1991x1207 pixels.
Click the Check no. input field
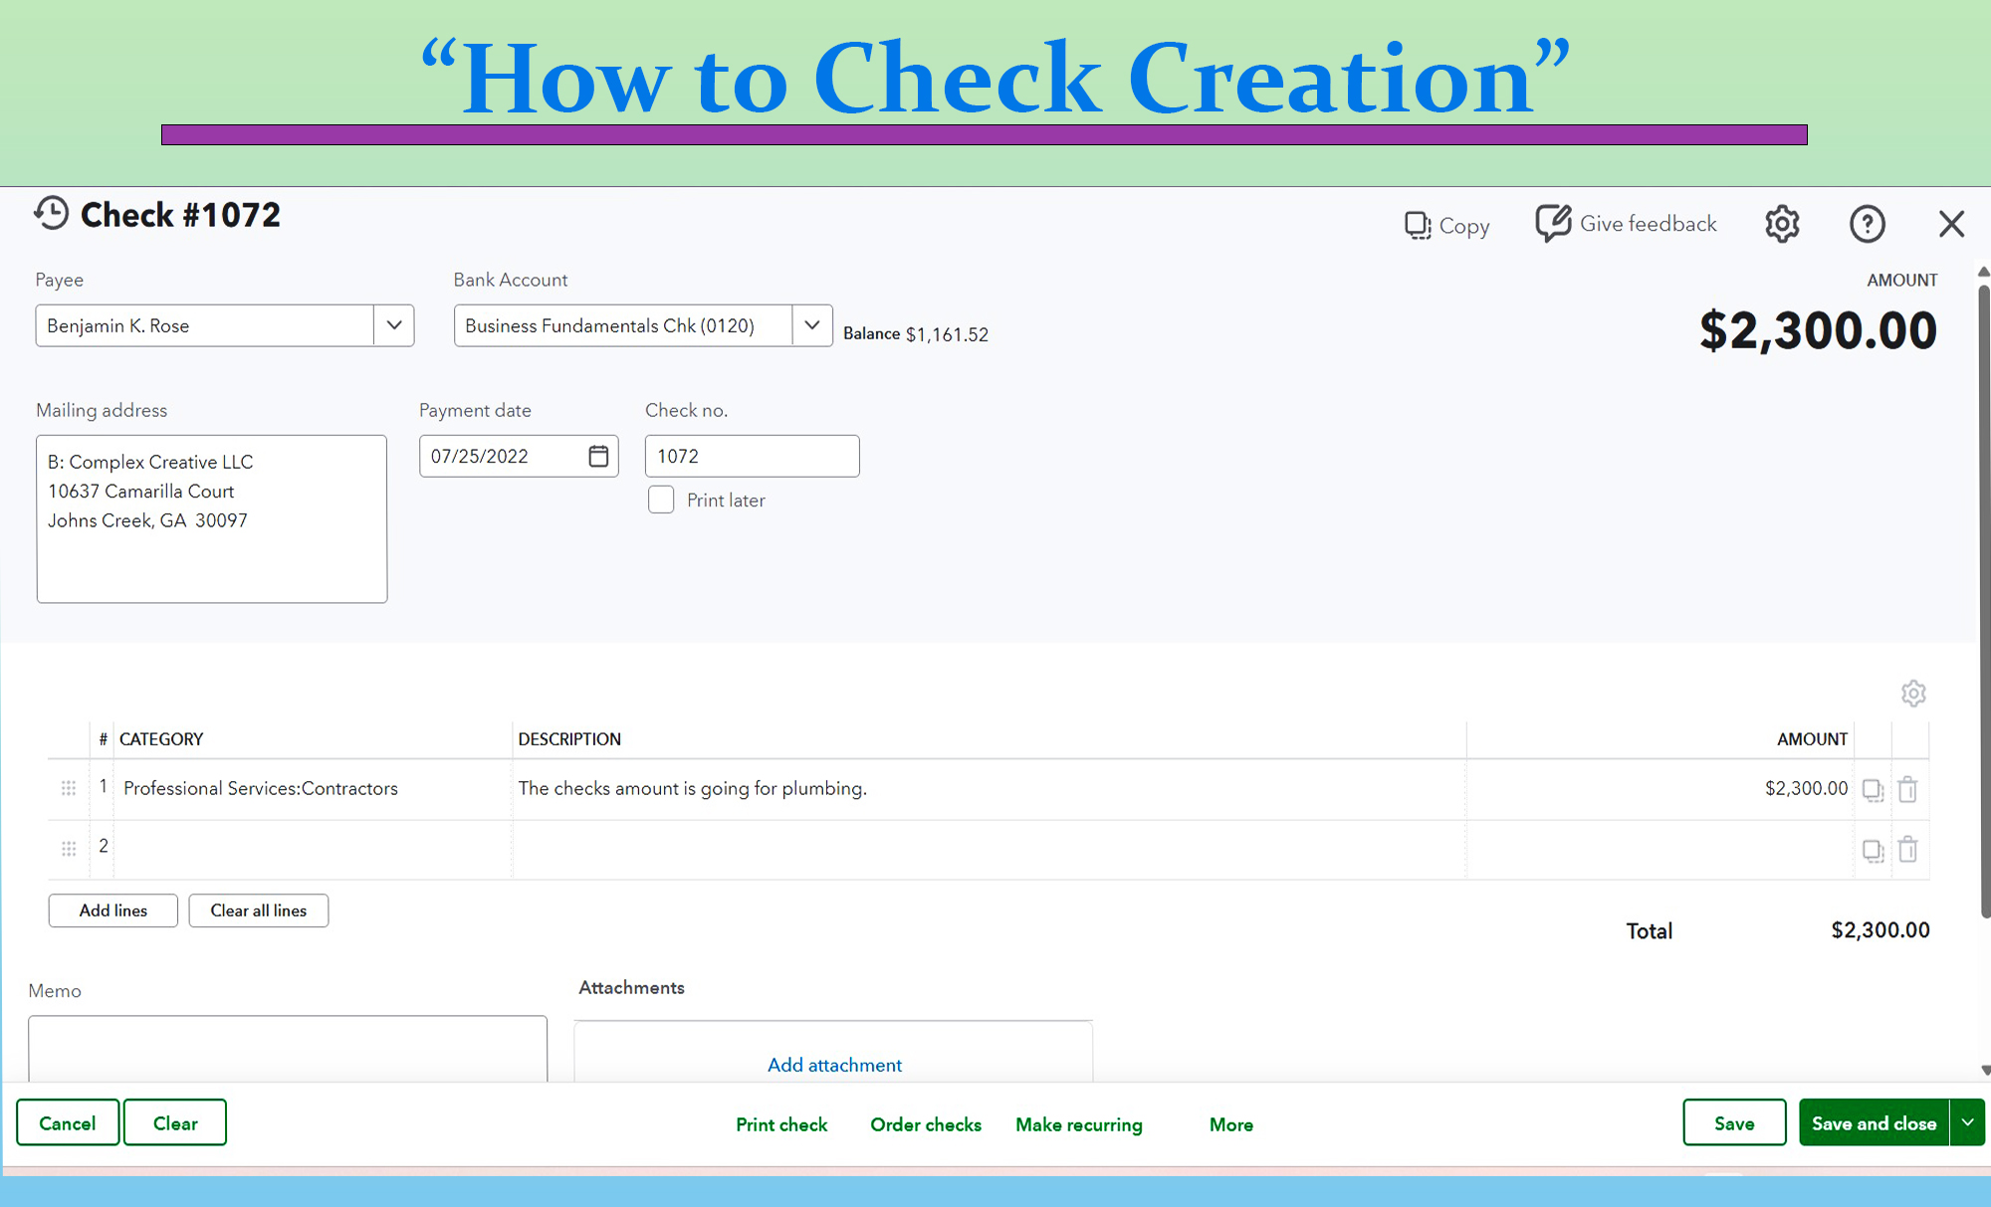coord(752,456)
